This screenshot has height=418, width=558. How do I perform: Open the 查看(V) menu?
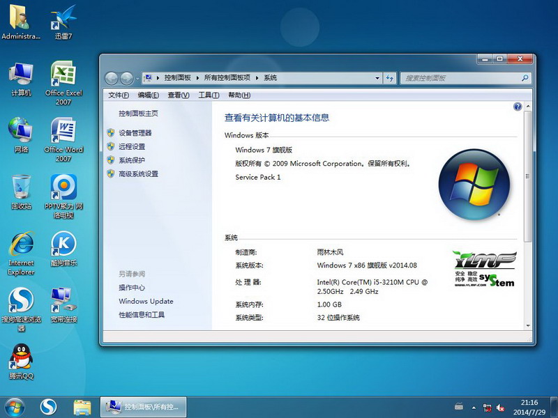pyautogui.click(x=179, y=95)
